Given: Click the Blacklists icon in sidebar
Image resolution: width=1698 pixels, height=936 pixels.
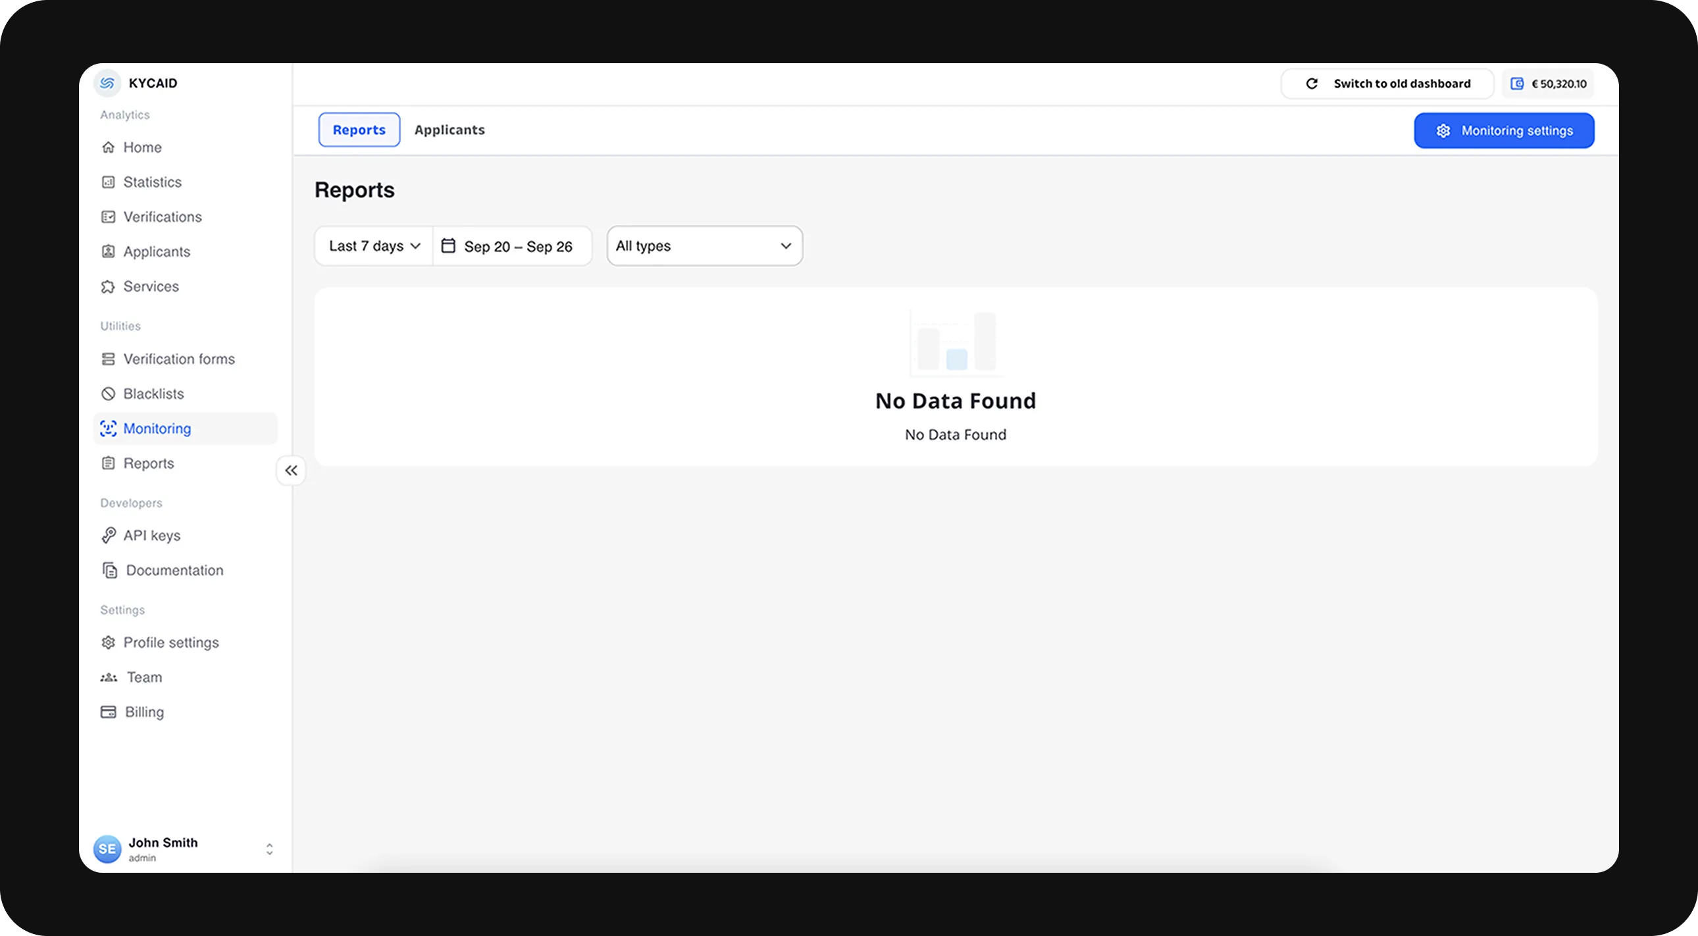Looking at the screenshot, I should [107, 394].
